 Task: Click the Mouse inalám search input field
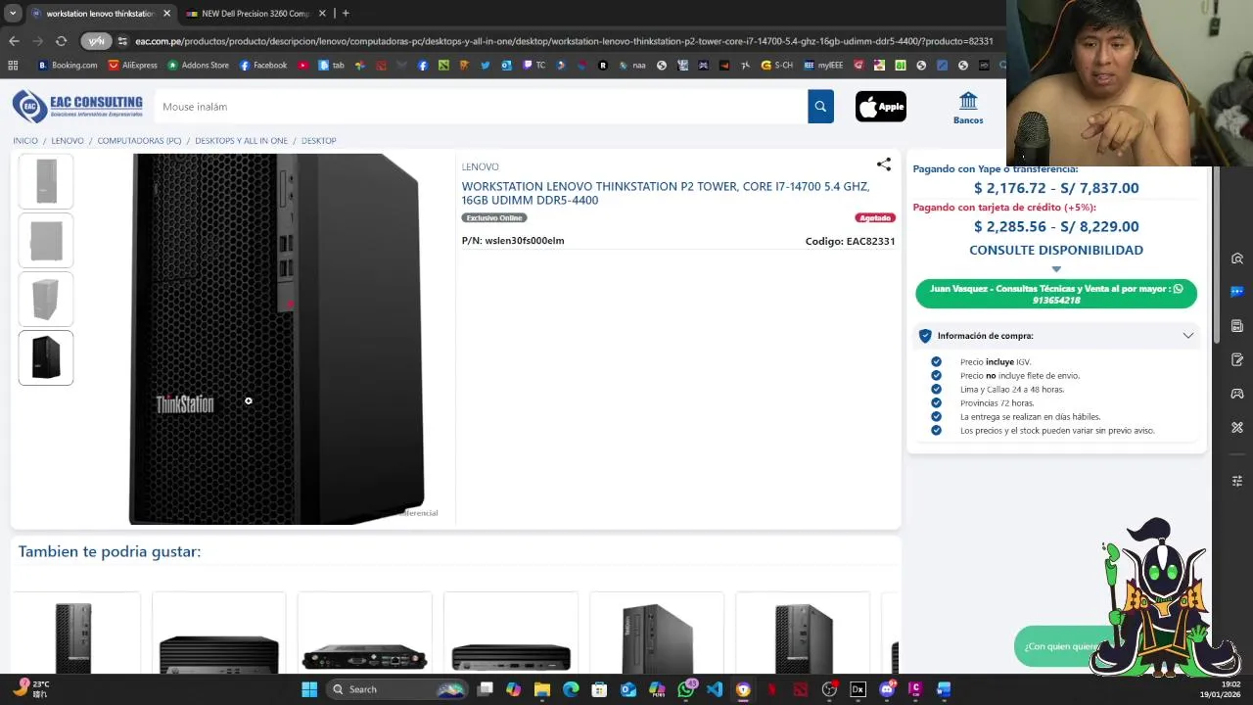click(x=480, y=107)
